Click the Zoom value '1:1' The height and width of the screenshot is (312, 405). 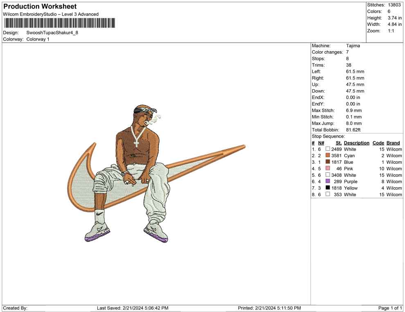coord(391,31)
